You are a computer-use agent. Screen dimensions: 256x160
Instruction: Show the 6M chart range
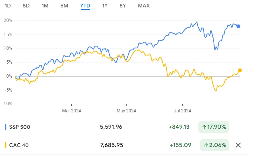(x=64, y=6)
